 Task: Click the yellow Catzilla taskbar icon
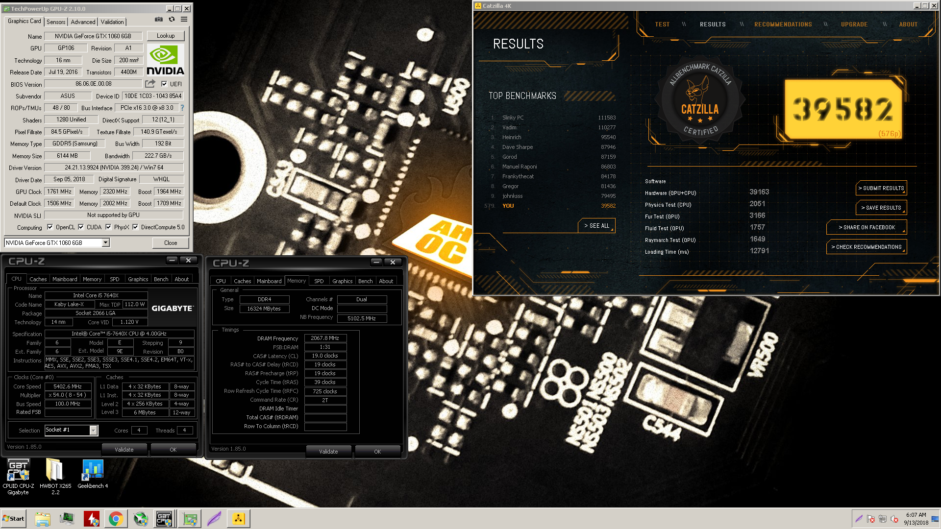[x=239, y=519]
